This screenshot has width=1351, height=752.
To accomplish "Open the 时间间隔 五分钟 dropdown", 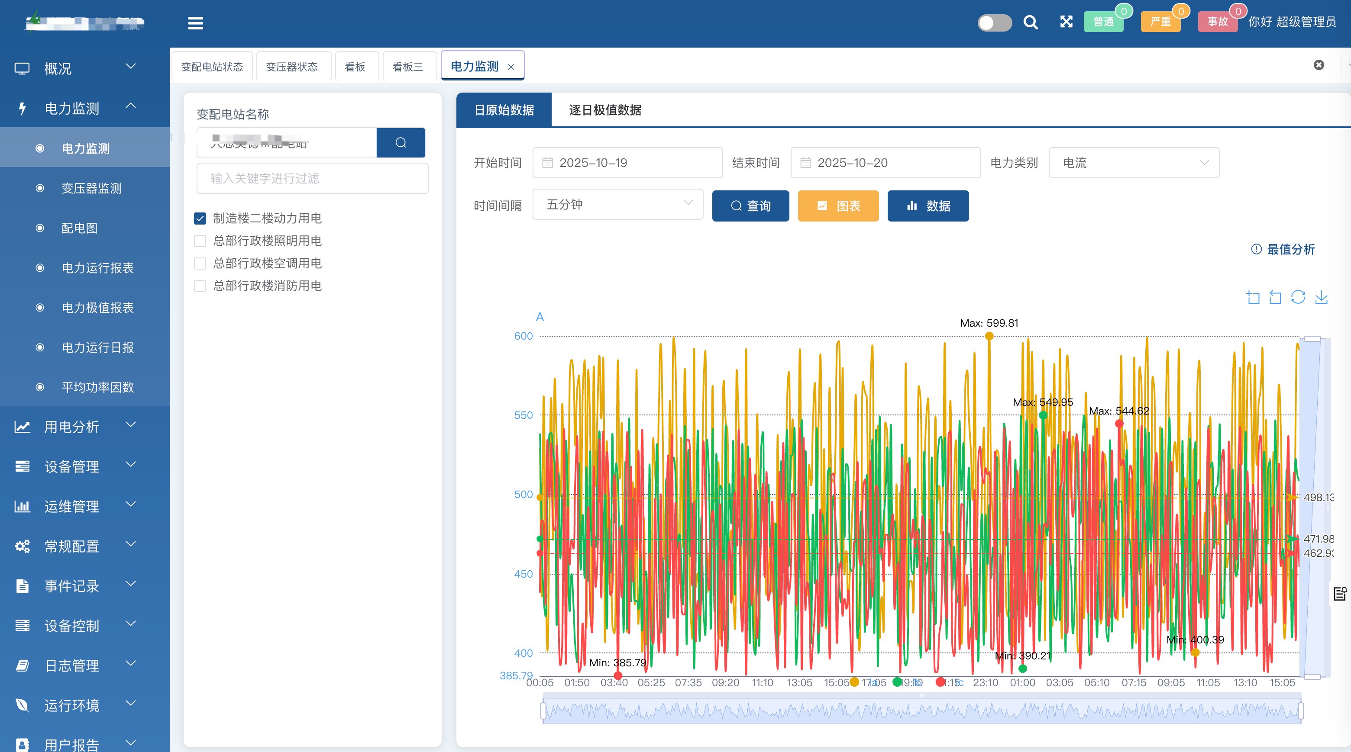I will [617, 204].
